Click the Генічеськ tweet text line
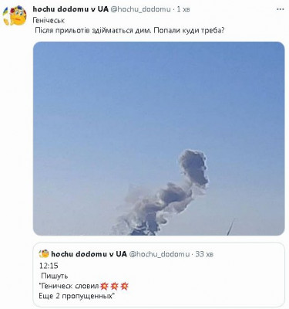Image resolution: width=289 pixels, height=309 pixels. [x=49, y=20]
